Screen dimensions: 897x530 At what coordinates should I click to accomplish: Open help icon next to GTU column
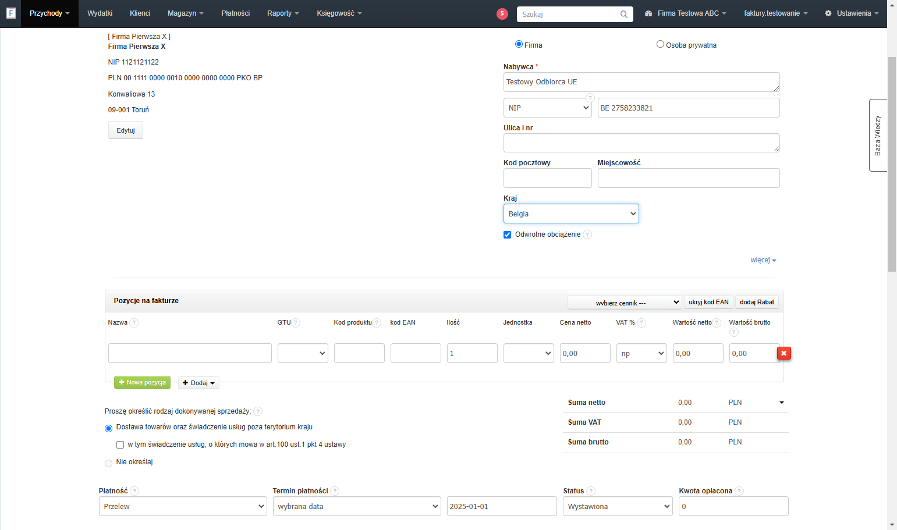[x=296, y=323]
